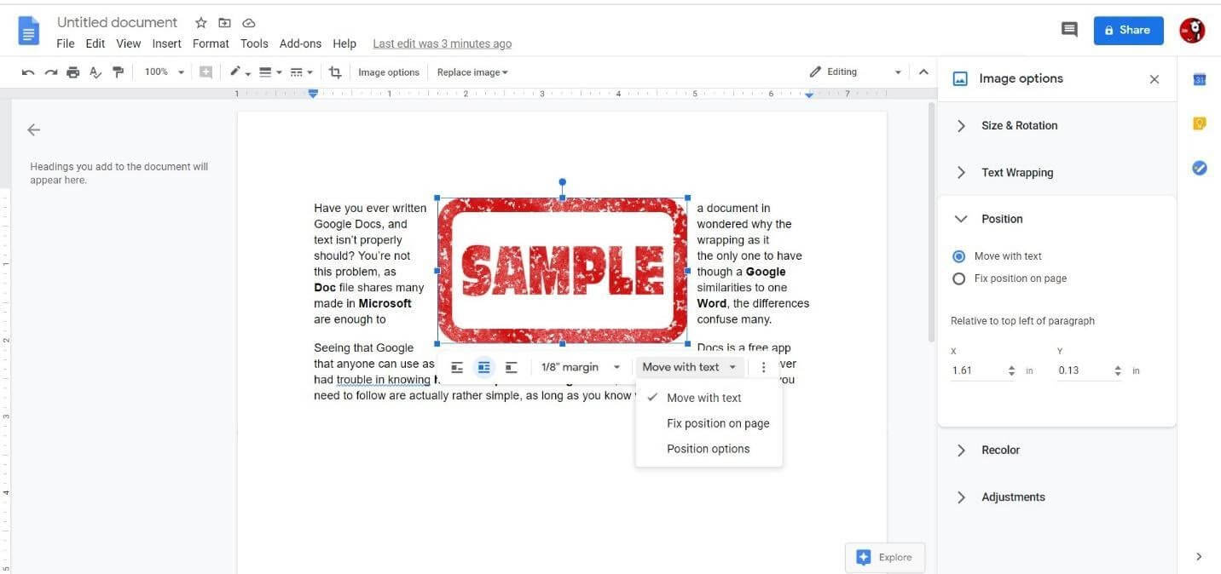Open the Format menu
The height and width of the screenshot is (574, 1221).
point(211,43)
